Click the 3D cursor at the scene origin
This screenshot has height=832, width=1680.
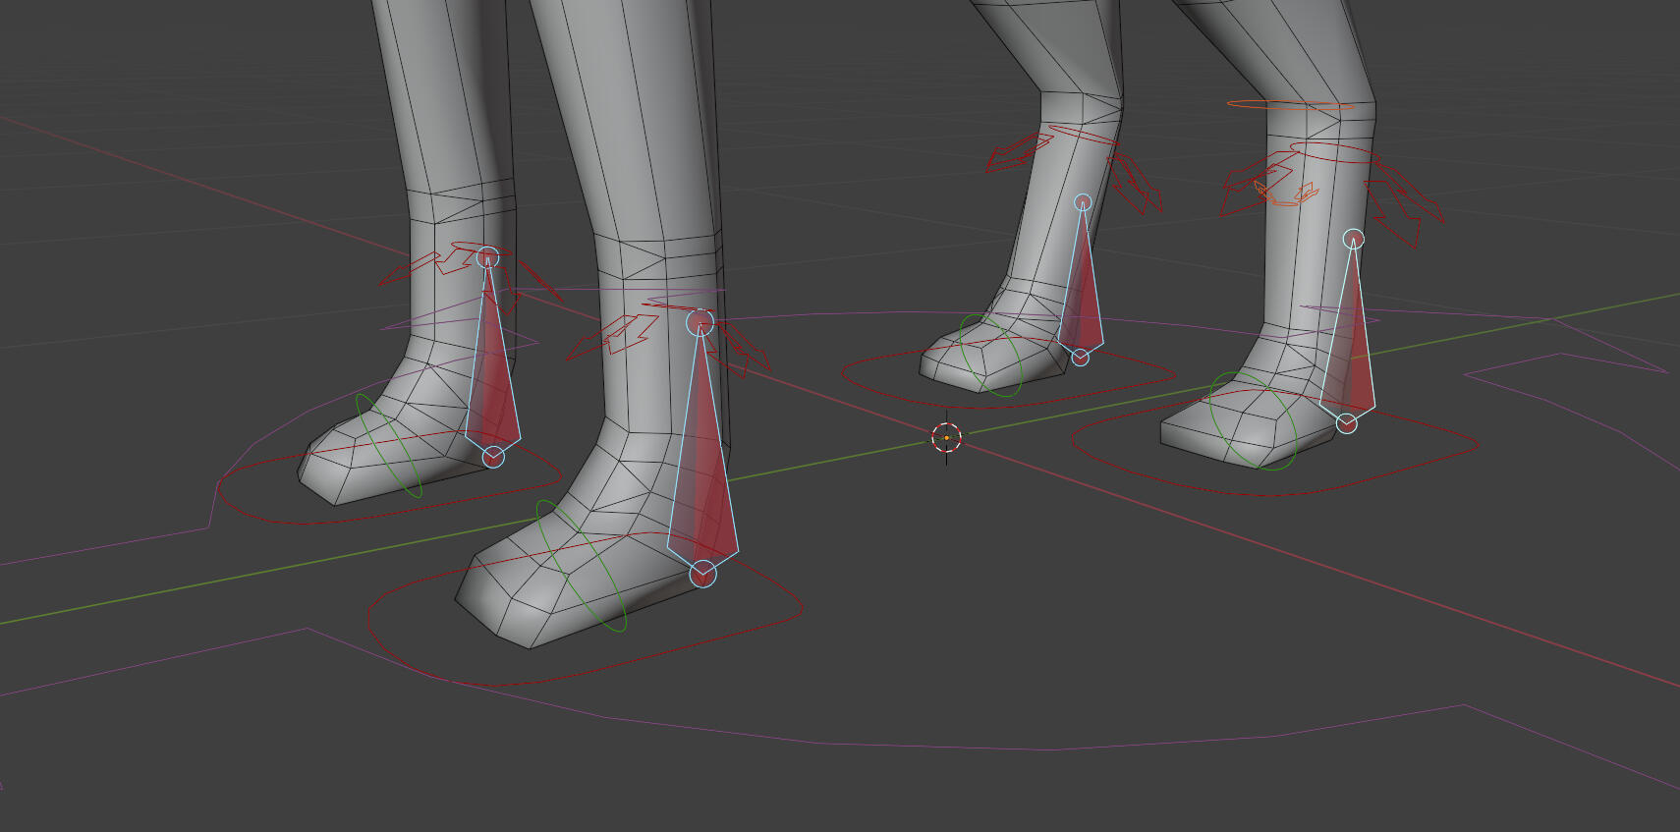coord(946,438)
